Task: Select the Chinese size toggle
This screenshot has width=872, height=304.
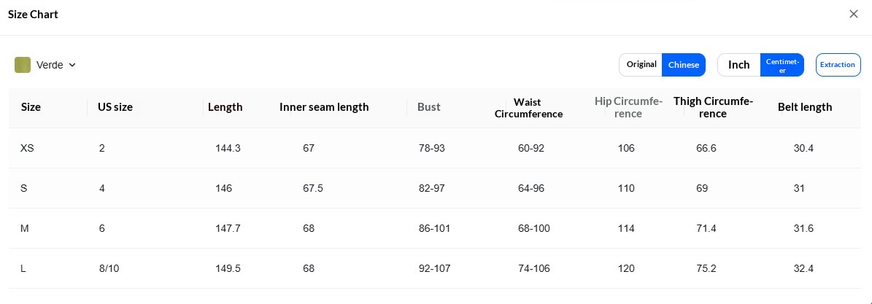Action: click(x=684, y=64)
